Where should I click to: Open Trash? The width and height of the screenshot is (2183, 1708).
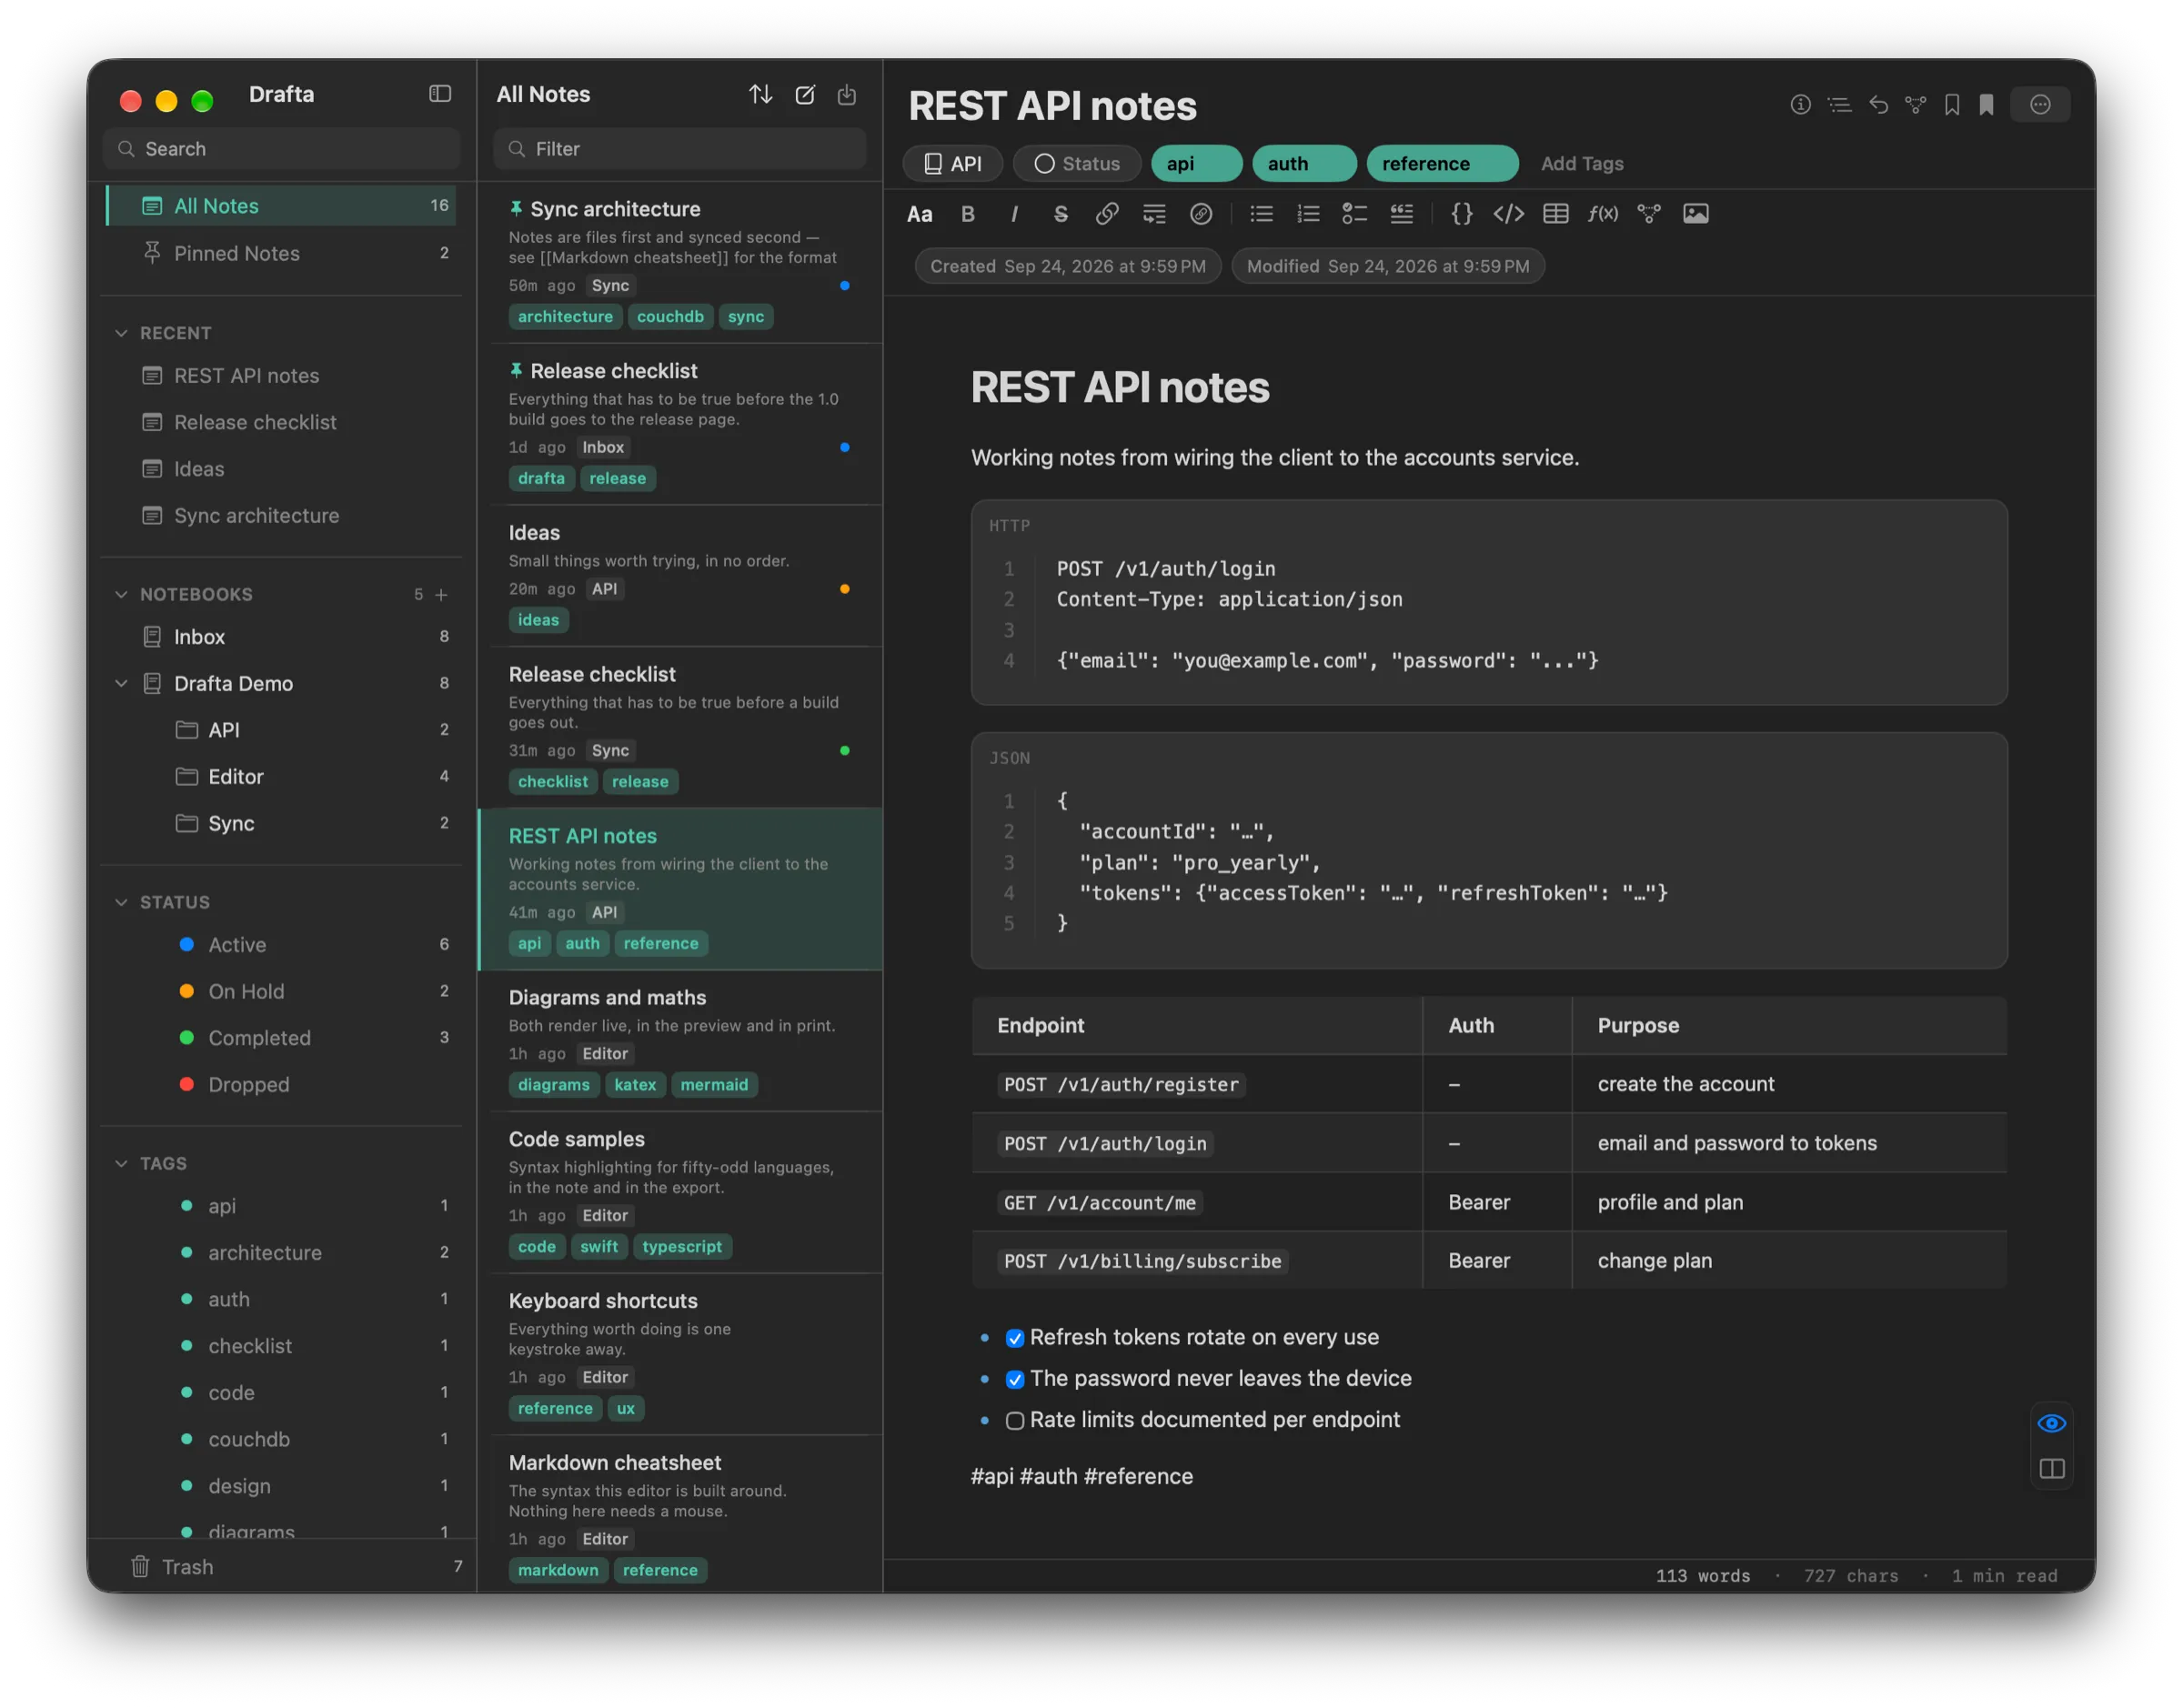click(283, 1566)
